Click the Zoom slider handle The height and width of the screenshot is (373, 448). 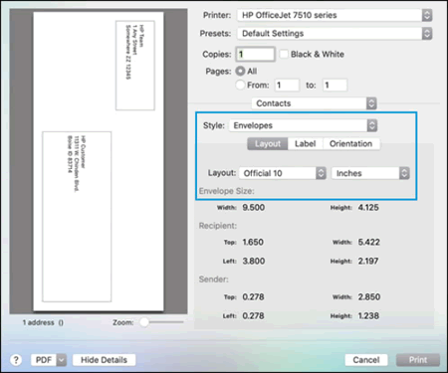coord(144,322)
